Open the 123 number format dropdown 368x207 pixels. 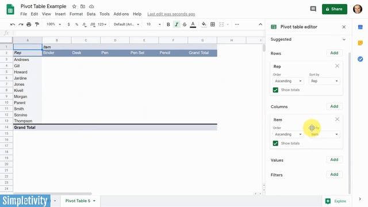click(102, 24)
